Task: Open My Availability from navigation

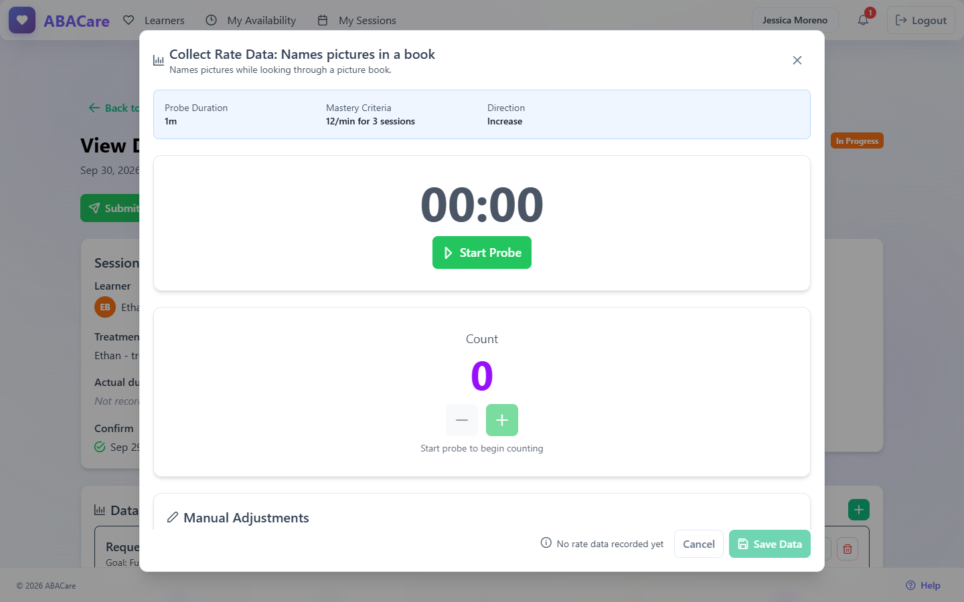Action: (250, 20)
